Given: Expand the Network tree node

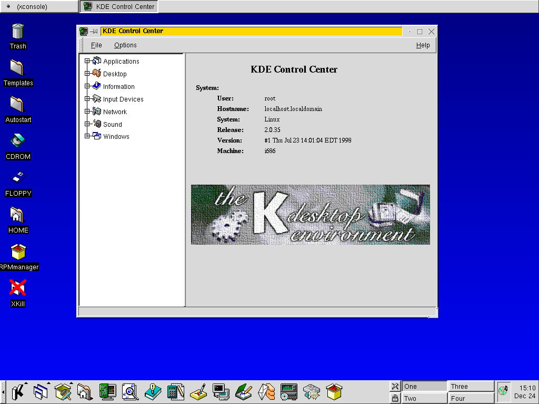Looking at the screenshot, I should [87, 112].
